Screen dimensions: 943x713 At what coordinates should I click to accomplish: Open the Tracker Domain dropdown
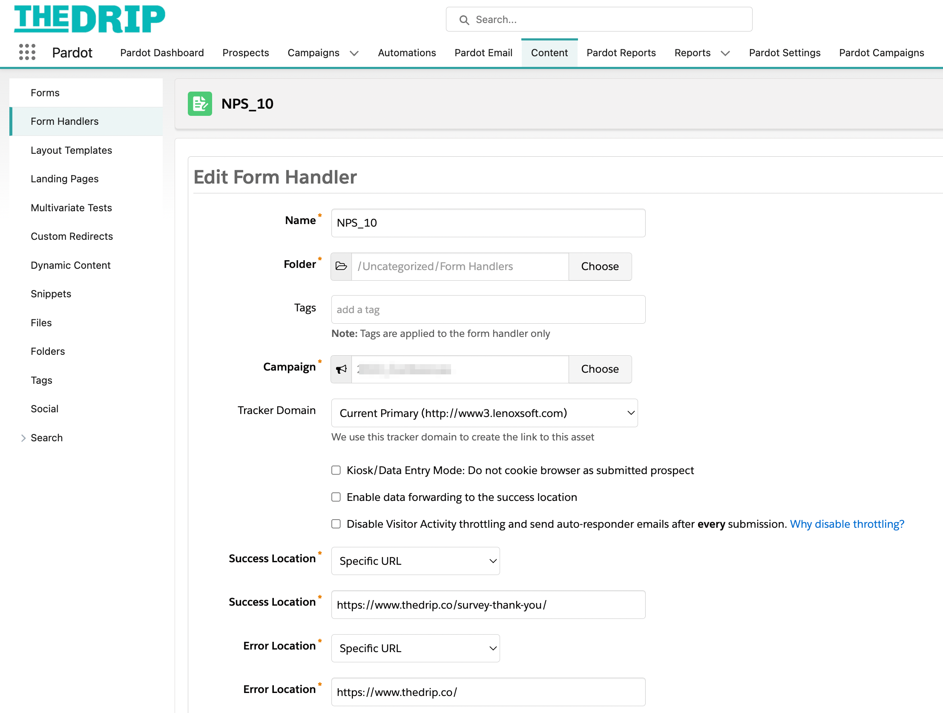[x=484, y=413]
